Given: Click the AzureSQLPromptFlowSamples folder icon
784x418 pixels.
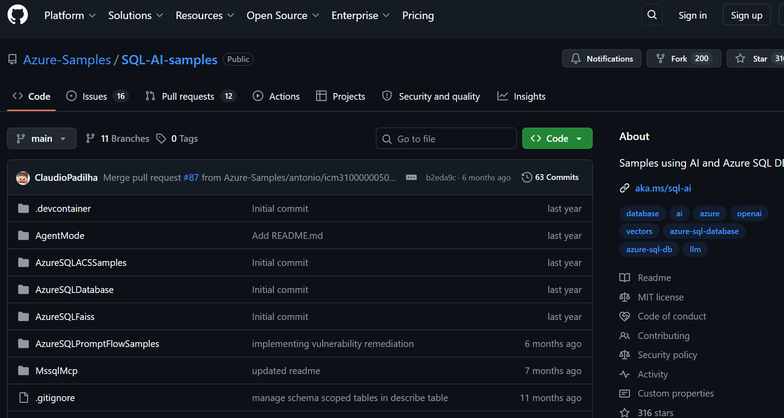Looking at the screenshot, I should 24,344.
